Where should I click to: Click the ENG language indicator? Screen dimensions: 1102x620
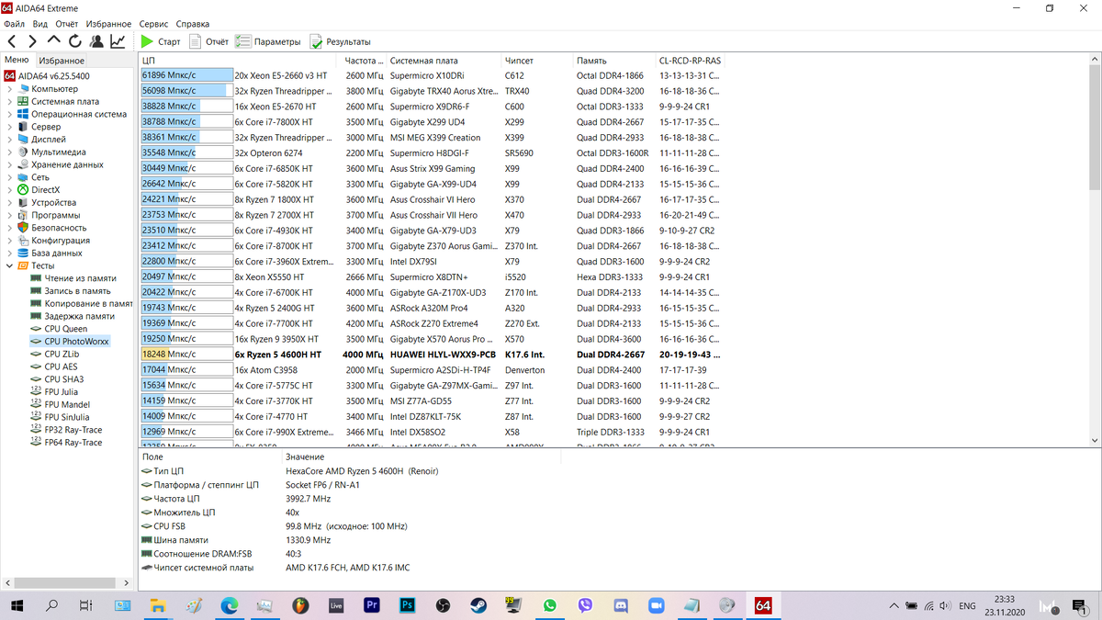pyautogui.click(x=966, y=605)
